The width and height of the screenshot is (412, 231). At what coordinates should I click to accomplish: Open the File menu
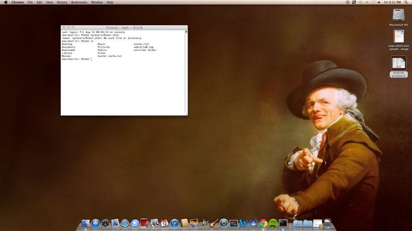(x=30, y=2)
